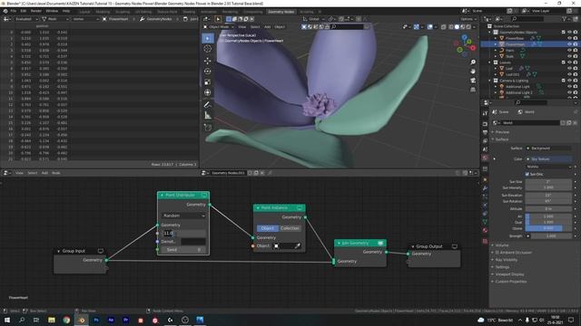Open Chrome from the Windows taskbar
Viewport: 581px width, 326px height.
pyautogui.click(x=66, y=320)
